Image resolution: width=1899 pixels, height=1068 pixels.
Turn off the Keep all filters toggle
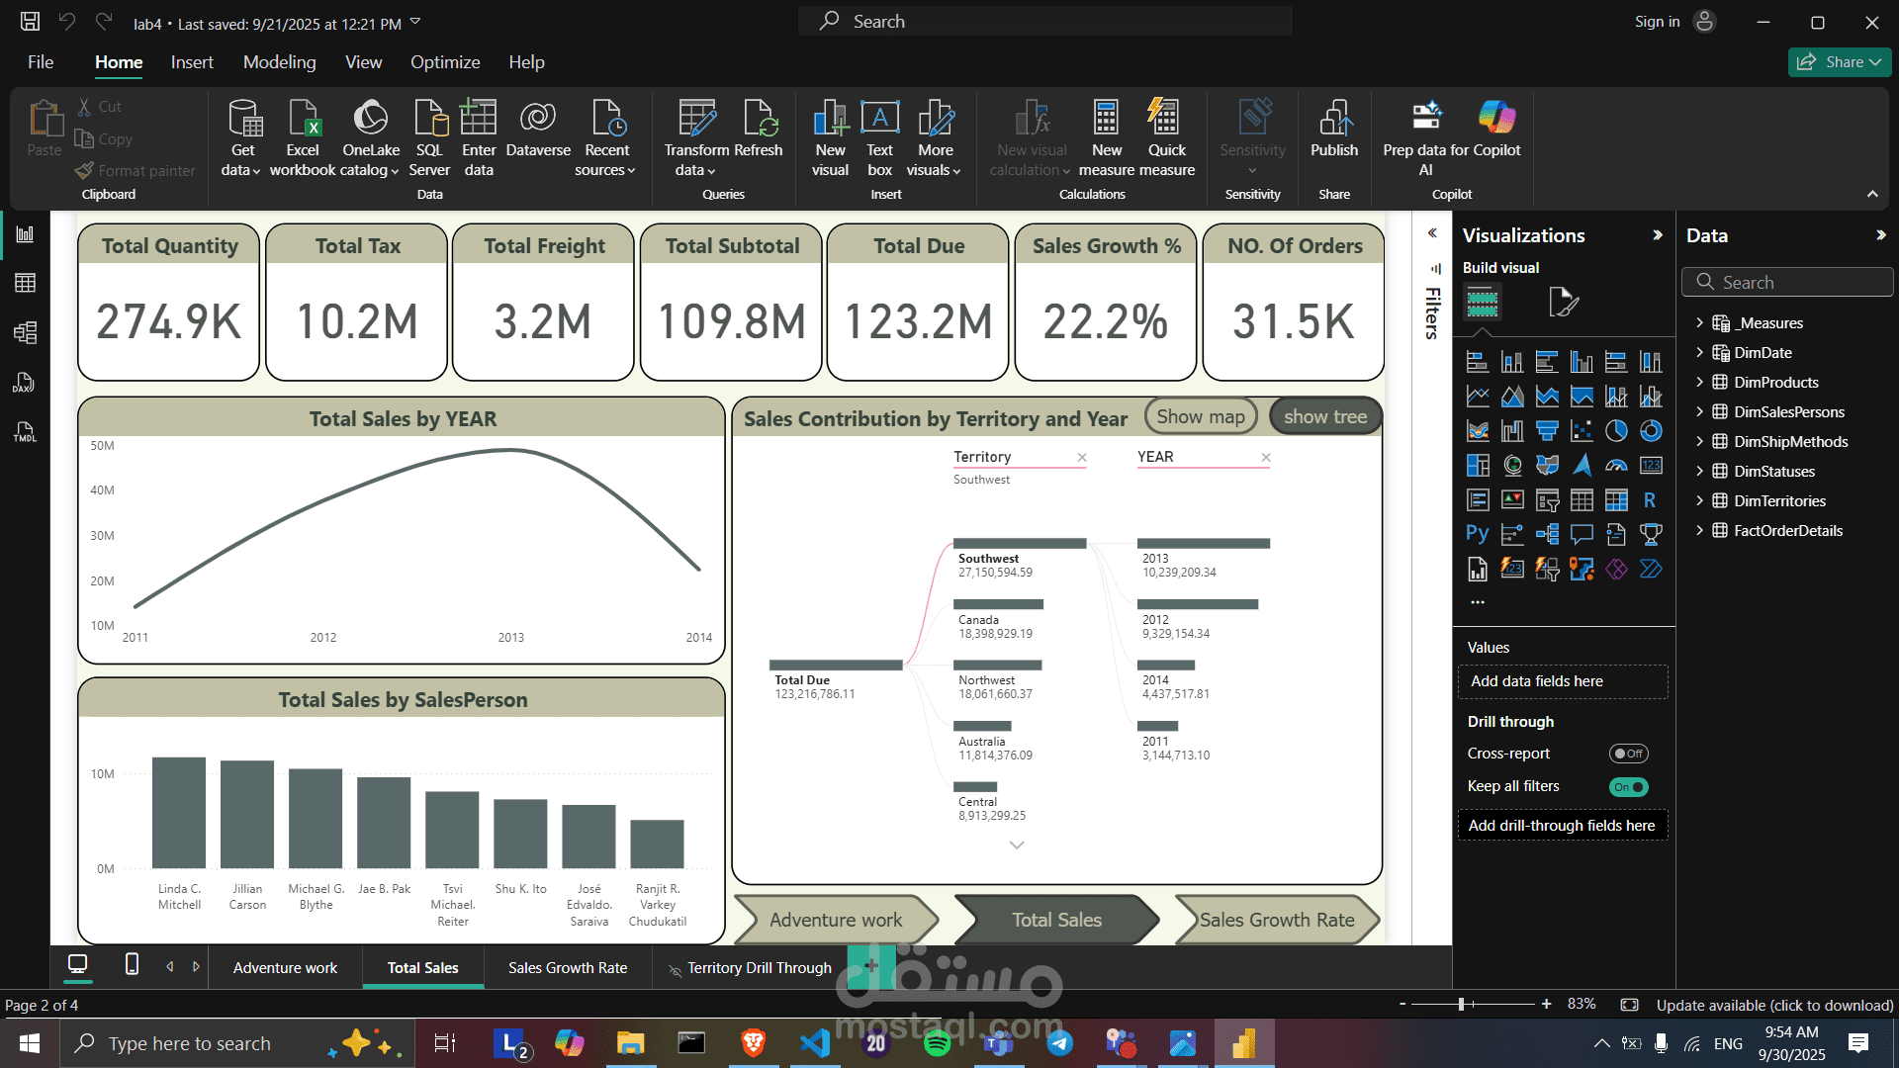(x=1628, y=786)
